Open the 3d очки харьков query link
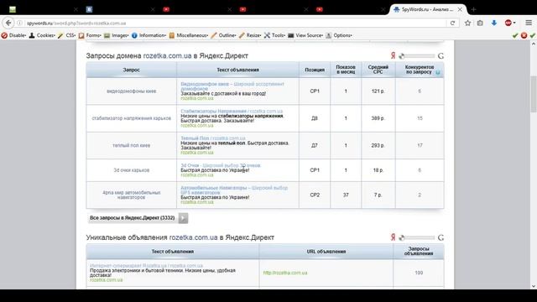 pos(132,170)
